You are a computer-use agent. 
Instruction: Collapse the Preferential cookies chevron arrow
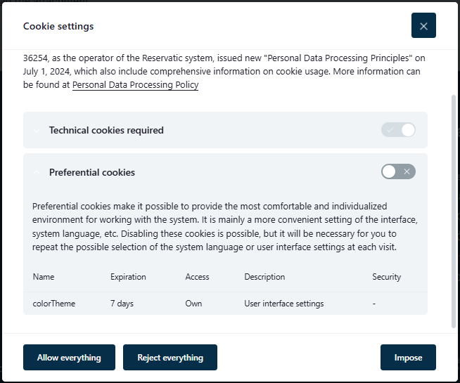click(37, 172)
